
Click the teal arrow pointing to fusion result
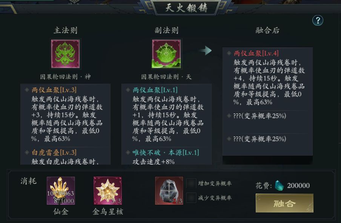tap(206, 50)
